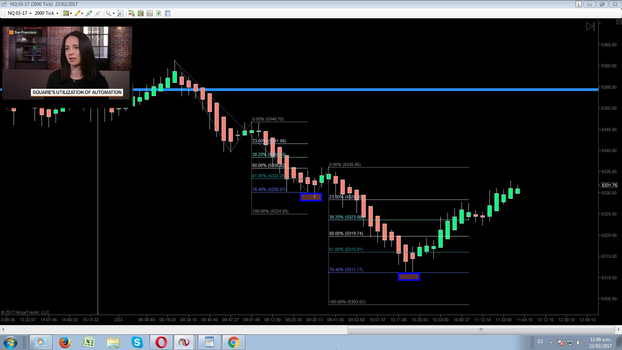Click the NinjaTrader chart window icon in title bar

click(x=4, y=4)
